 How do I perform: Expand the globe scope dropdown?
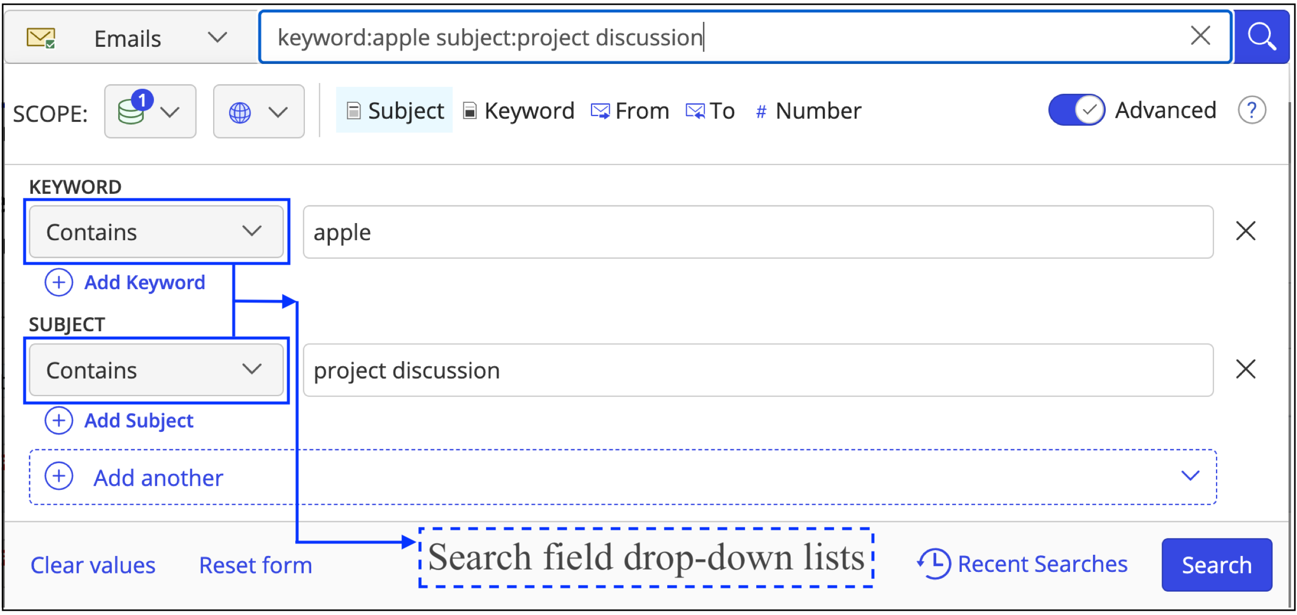[258, 112]
